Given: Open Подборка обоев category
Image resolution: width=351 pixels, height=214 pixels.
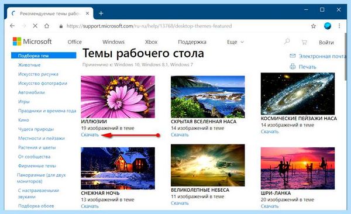Looking at the screenshot, I should (x=36, y=206).
